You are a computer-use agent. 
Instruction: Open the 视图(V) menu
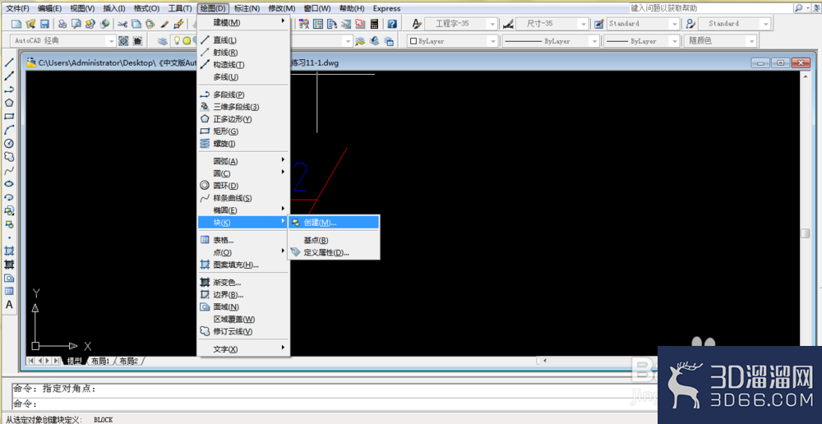pos(82,8)
